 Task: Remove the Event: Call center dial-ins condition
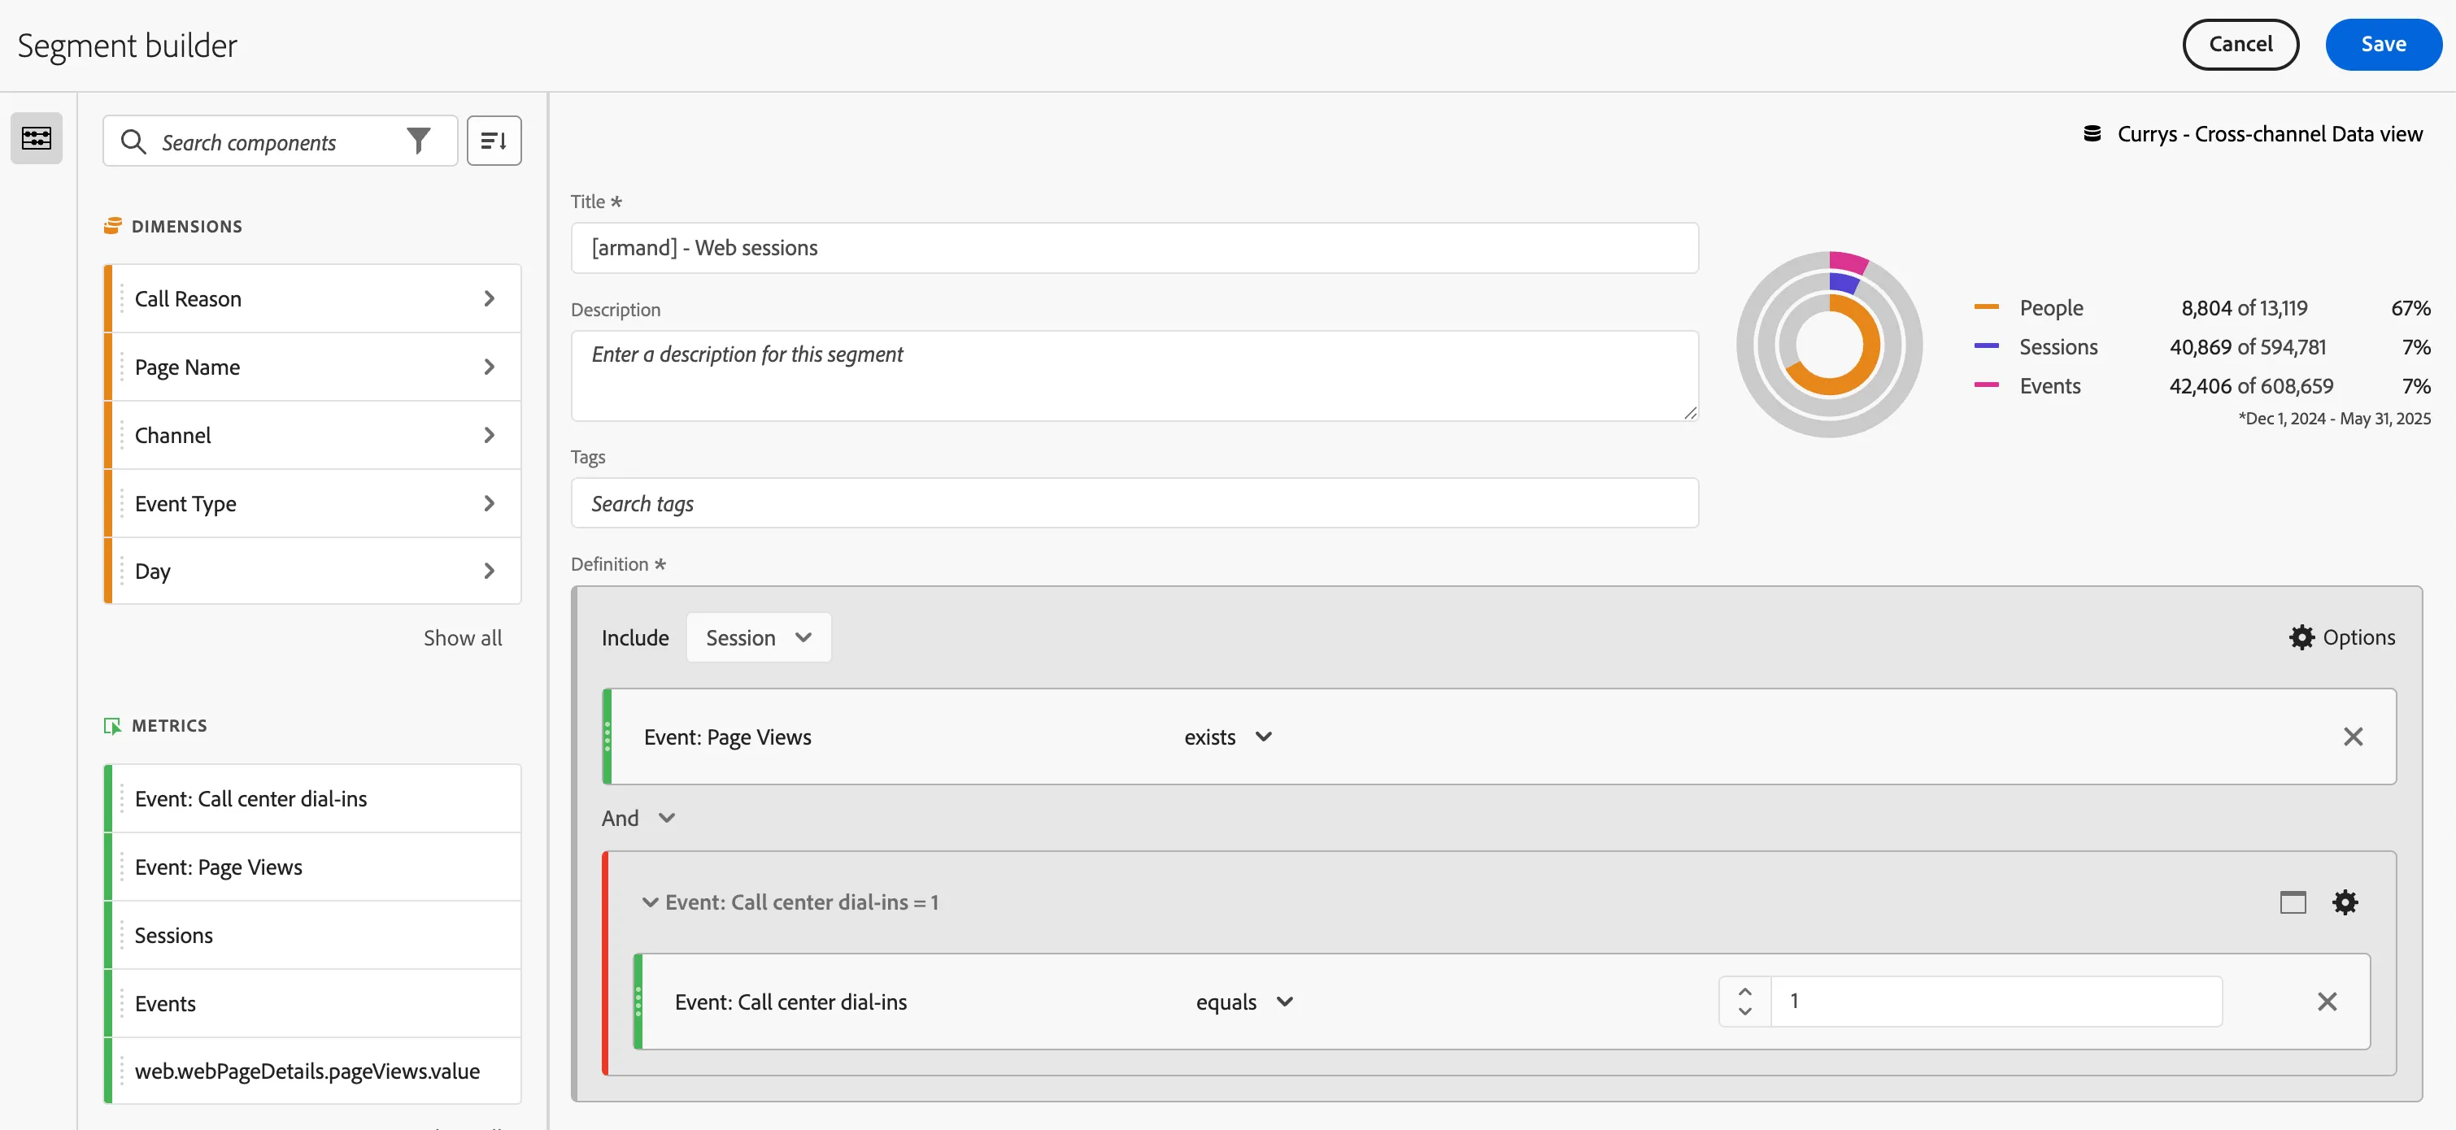point(2328,1002)
